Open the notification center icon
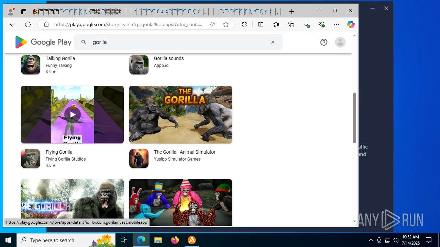 pyautogui.click(x=429, y=240)
